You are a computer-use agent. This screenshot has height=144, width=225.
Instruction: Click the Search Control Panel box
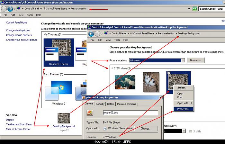pos(212,9)
